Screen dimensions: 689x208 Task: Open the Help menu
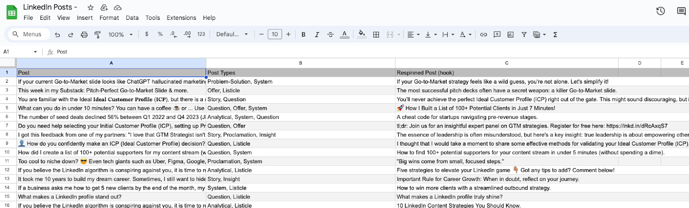209,18
